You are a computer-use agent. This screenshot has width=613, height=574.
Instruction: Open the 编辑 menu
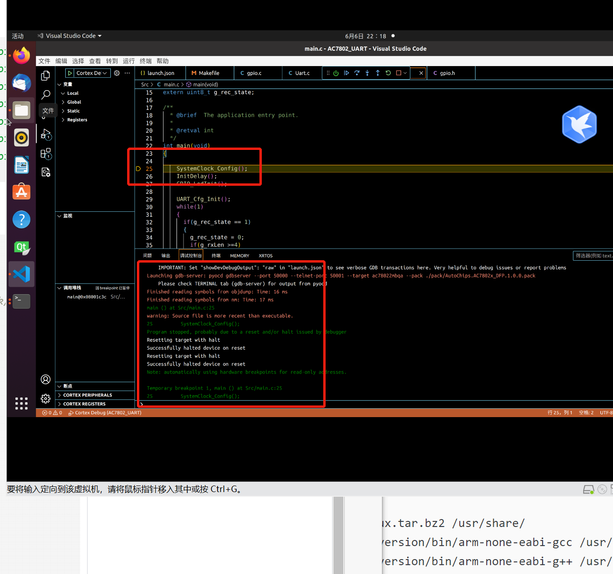tap(61, 61)
